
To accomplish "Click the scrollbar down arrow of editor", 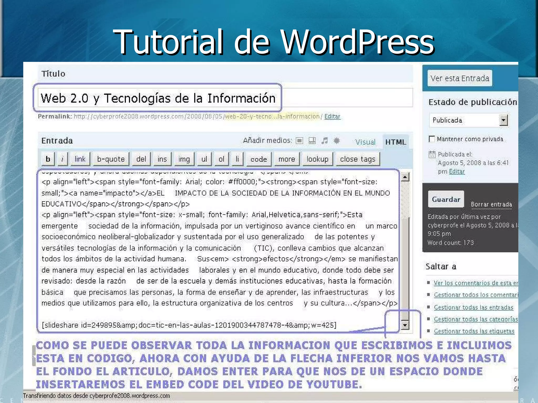I will [405, 325].
